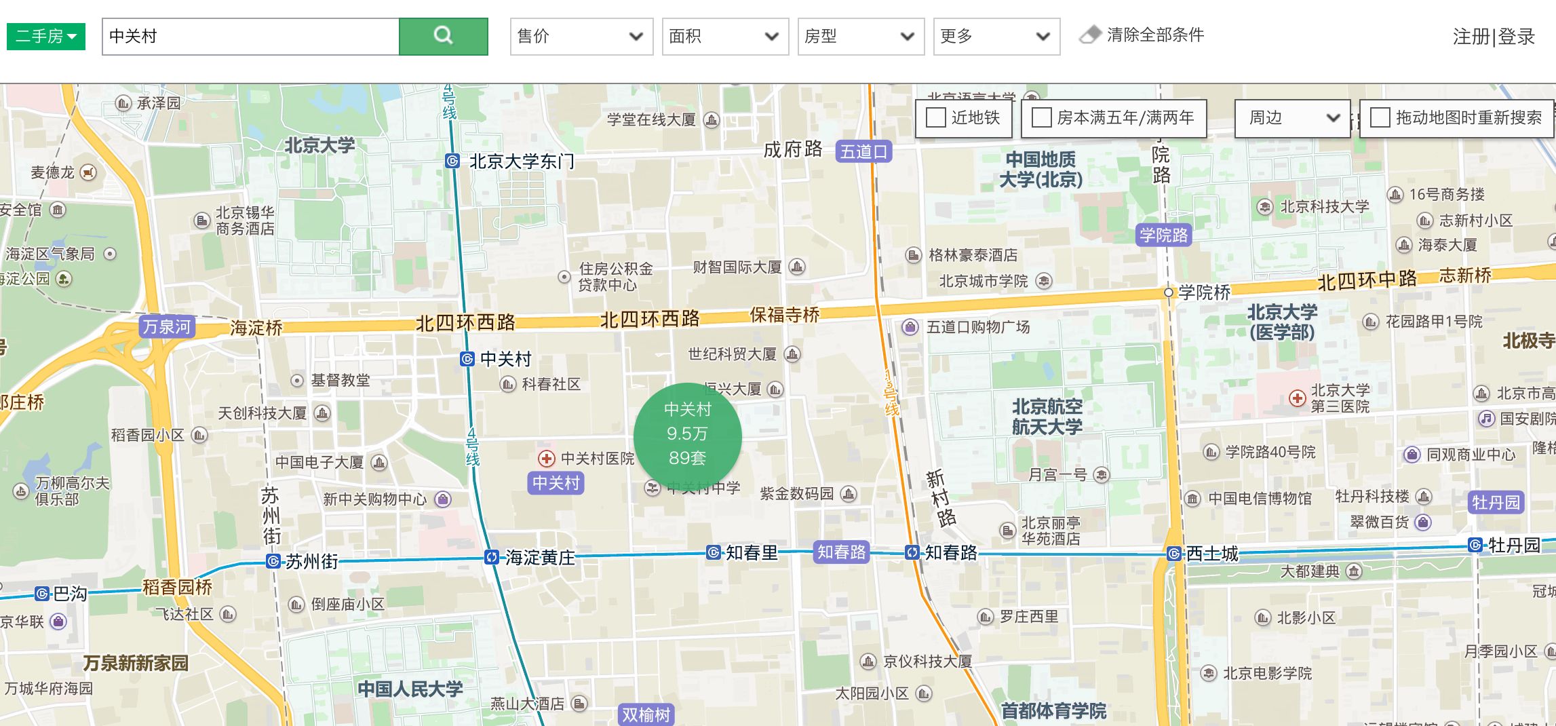The image size is (1556, 726).
Task: Click the shopping icon of 新中关购物中心
Action: click(x=443, y=499)
